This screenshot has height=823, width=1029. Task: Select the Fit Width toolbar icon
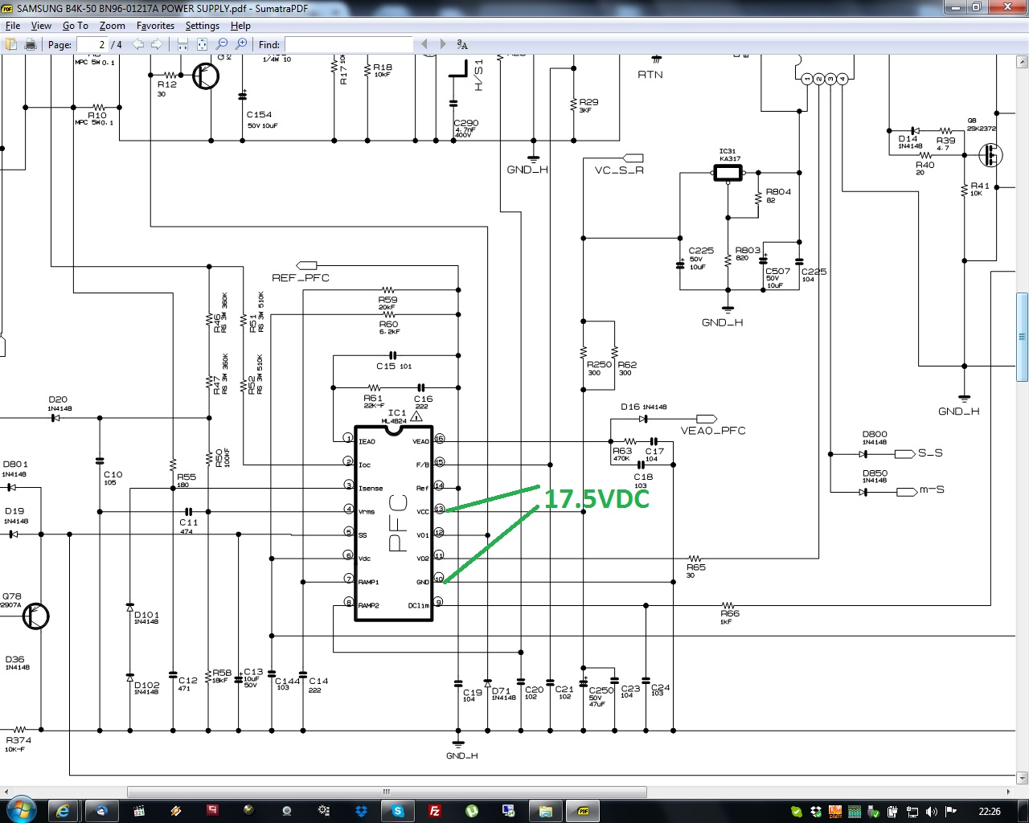(x=183, y=44)
